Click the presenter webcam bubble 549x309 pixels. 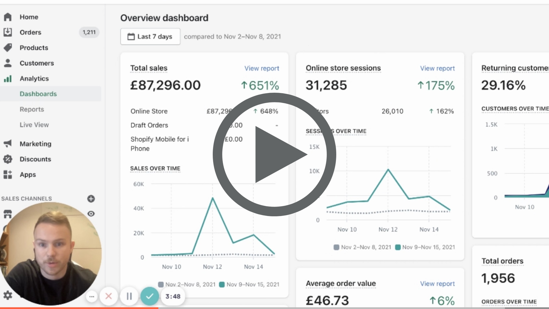click(x=50, y=254)
